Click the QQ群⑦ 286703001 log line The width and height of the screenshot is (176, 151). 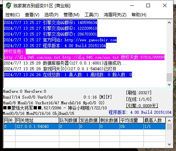51,34
